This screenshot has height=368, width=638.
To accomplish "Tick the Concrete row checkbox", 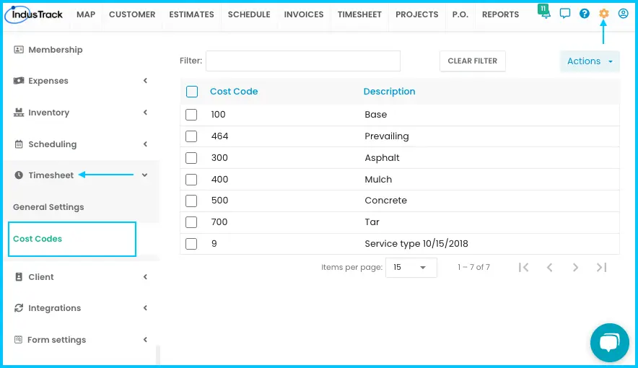I will pyautogui.click(x=191, y=201).
